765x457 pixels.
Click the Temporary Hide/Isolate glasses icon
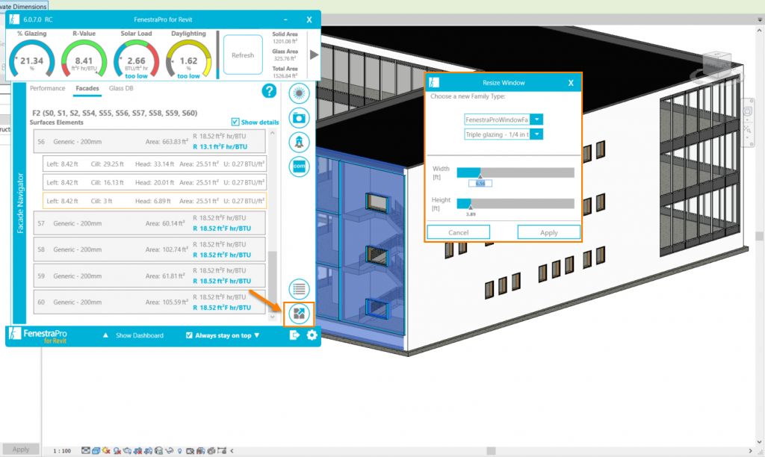pyautogui.click(x=170, y=451)
